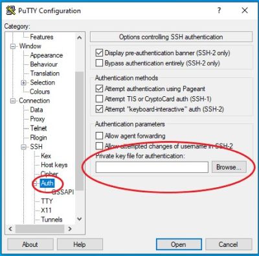Enable Allow agent forwarding checkbox
Screen dimensions: 259x256
tap(99, 136)
